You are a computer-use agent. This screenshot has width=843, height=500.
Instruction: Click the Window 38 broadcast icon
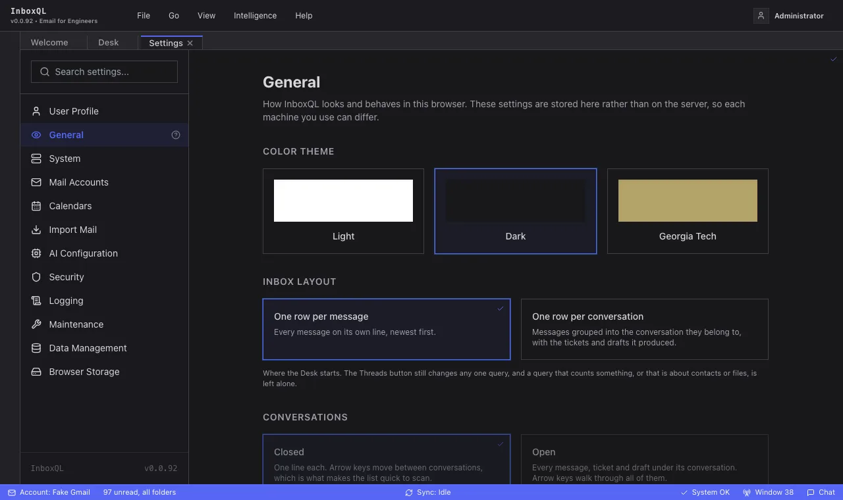[747, 492]
